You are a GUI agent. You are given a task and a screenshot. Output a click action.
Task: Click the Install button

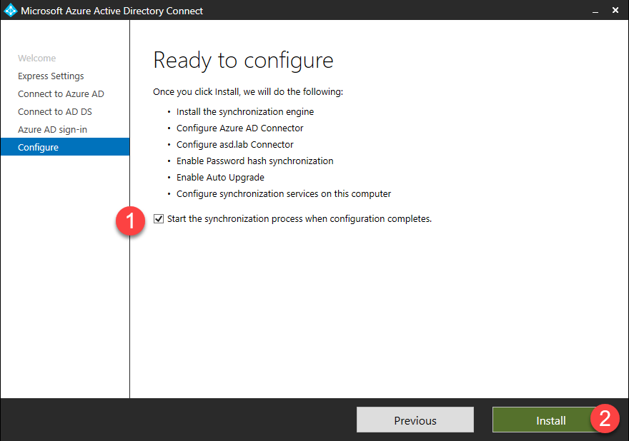click(550, 420)
